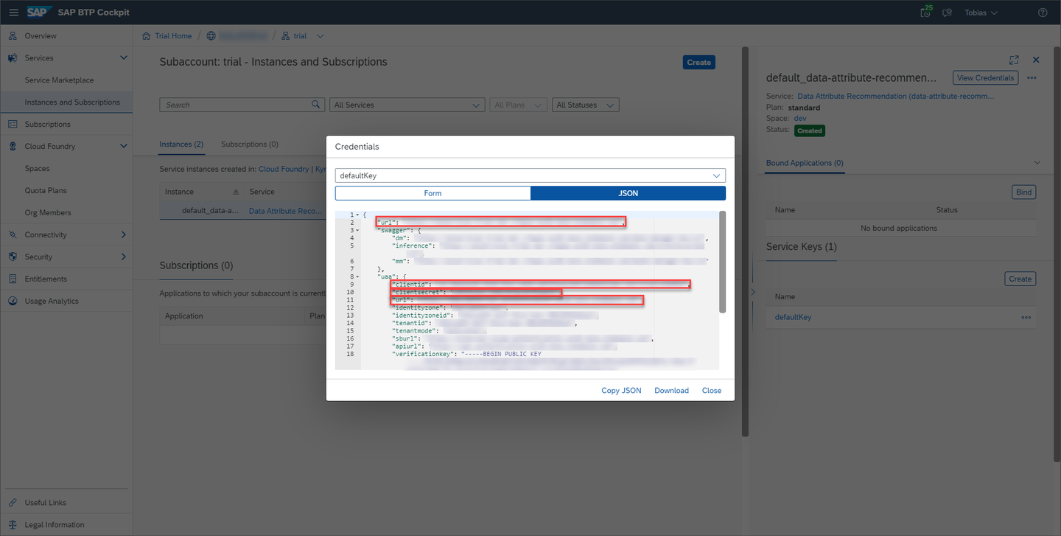1061x536 pixels.
Task: Switch to the Subscriptions (0) tab
Action: (x=250, y=145)
